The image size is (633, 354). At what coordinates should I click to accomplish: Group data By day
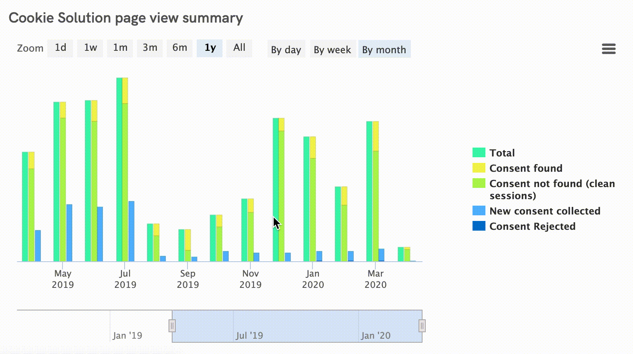[286, 50]
